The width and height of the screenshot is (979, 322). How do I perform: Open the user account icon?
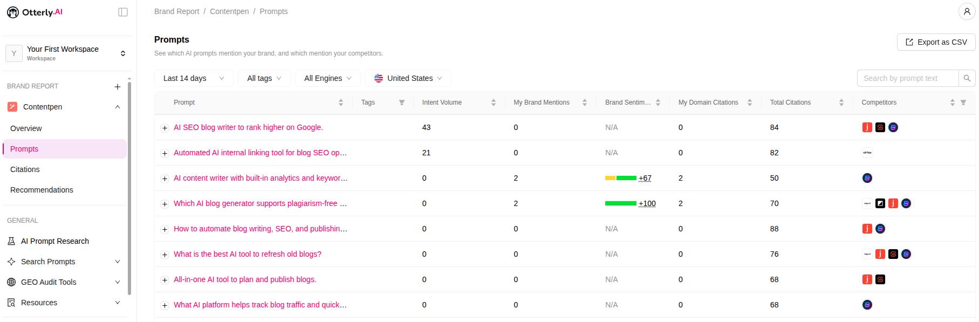(x=967, y=11)
